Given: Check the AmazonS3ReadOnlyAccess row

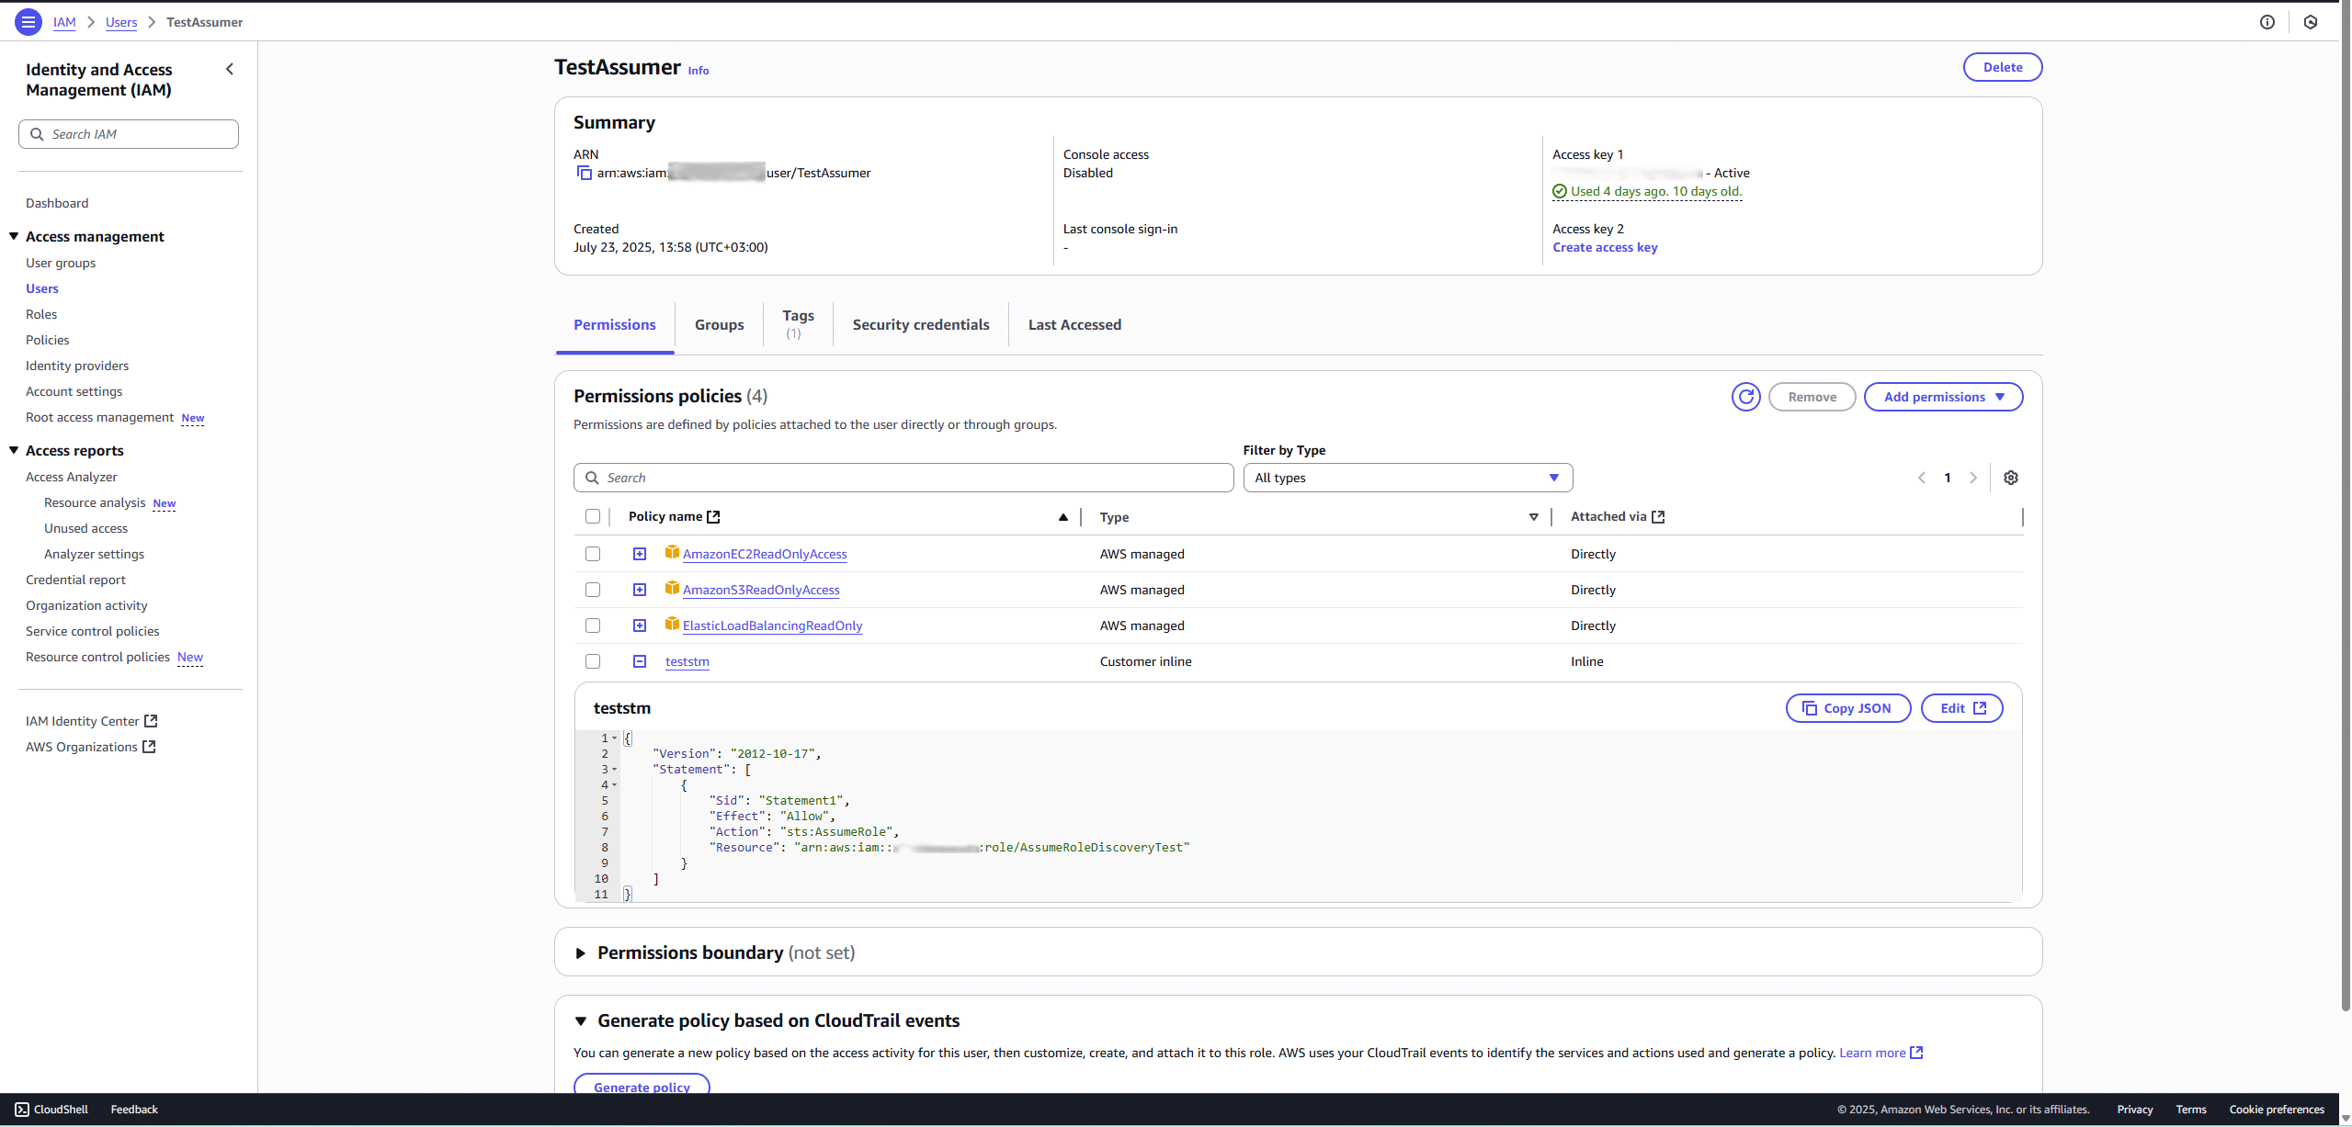Looking at the screenshot, I should [593, 589].
